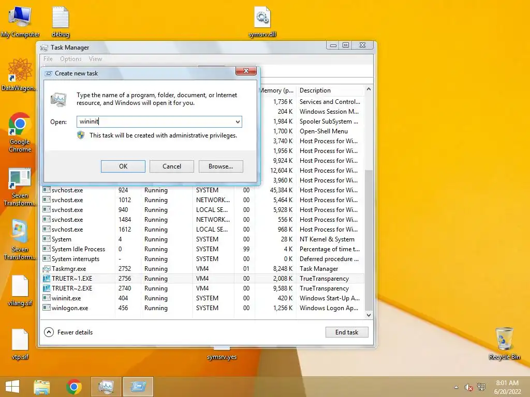Screen dimensions: 530x397
Task: Click the PID 1612 svchost.exe cell
Action: (x=124, y=230)
